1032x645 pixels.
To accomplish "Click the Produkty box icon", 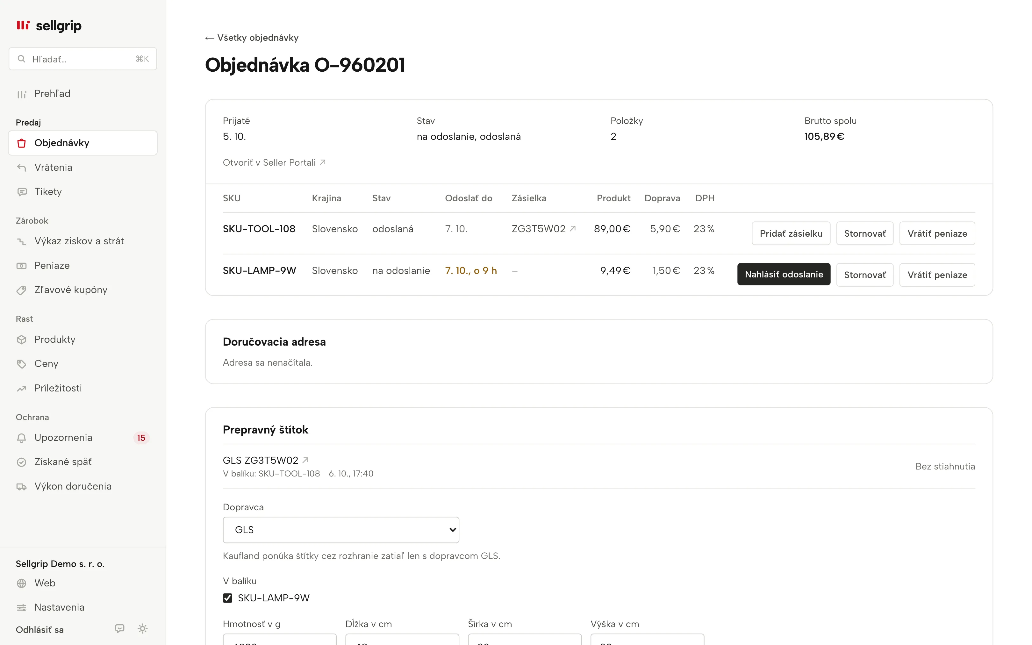I will coord(22,340).
